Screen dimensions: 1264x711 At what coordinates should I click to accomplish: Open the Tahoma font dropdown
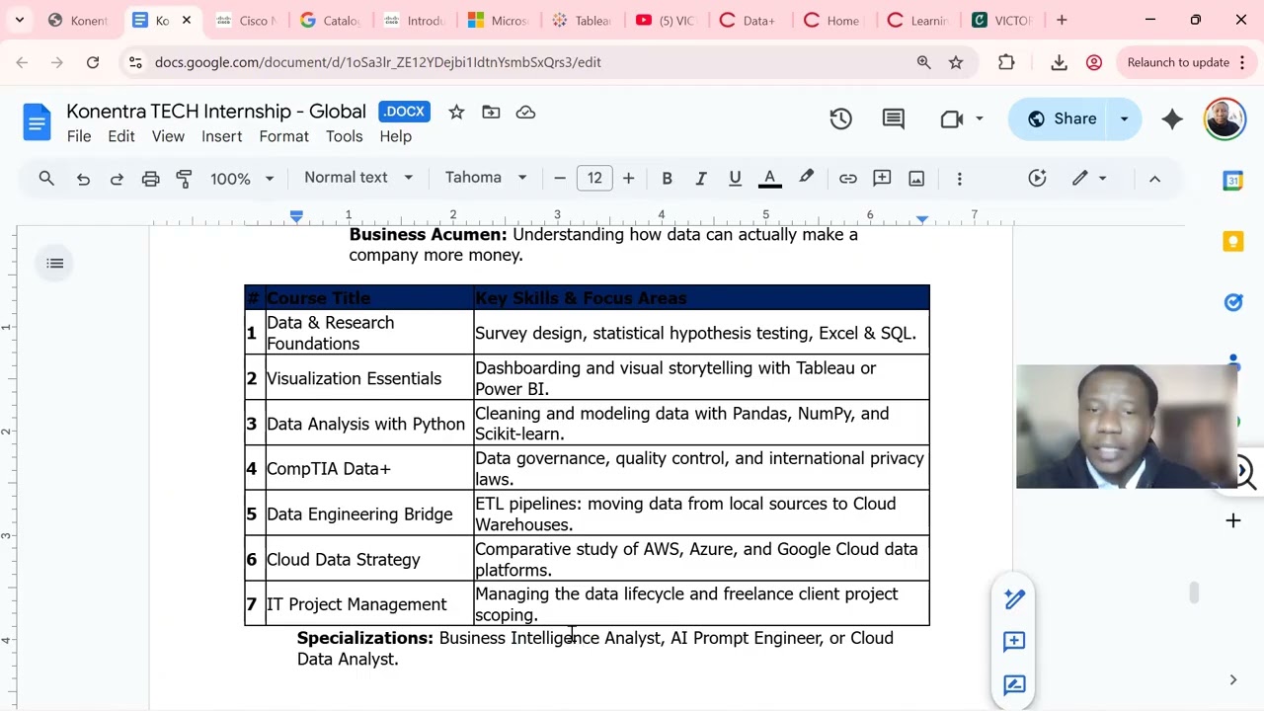[486, 178]
